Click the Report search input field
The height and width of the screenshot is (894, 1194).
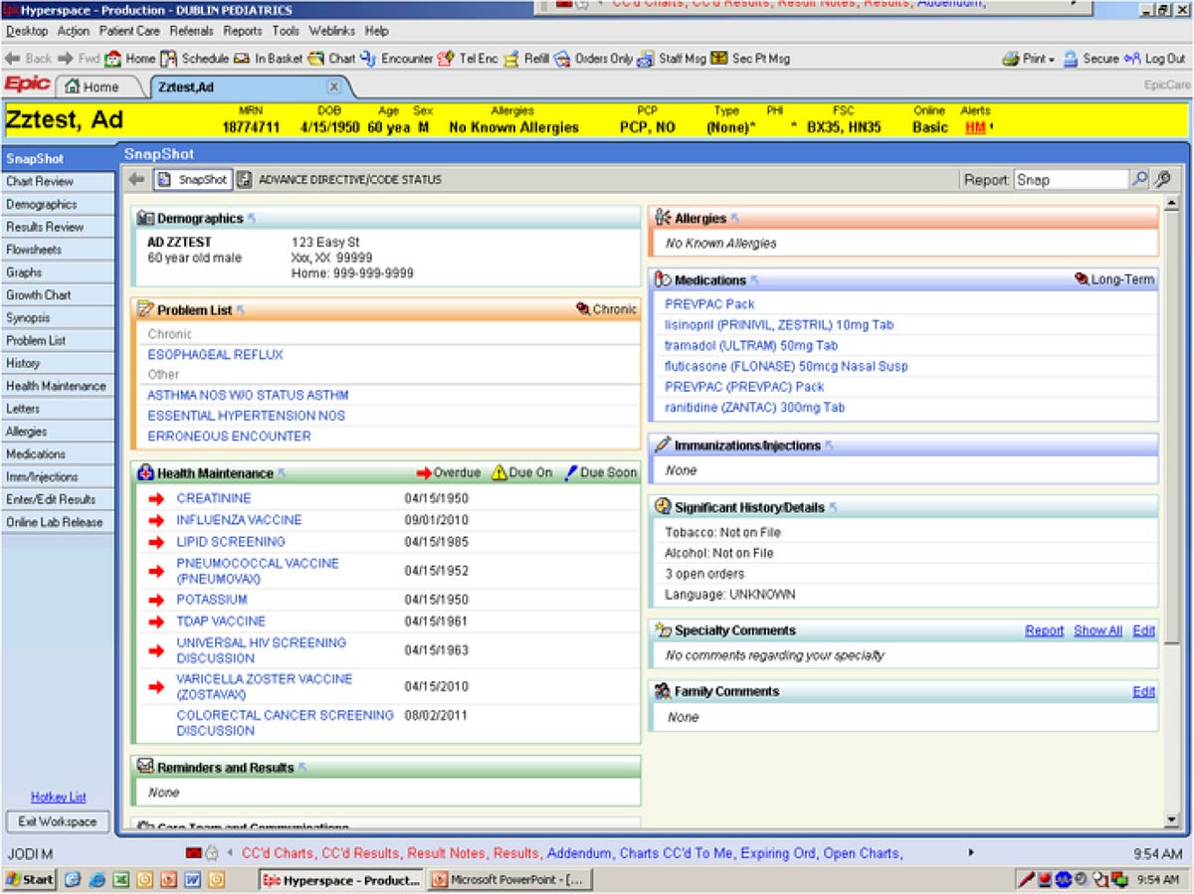coord(1071,180)
